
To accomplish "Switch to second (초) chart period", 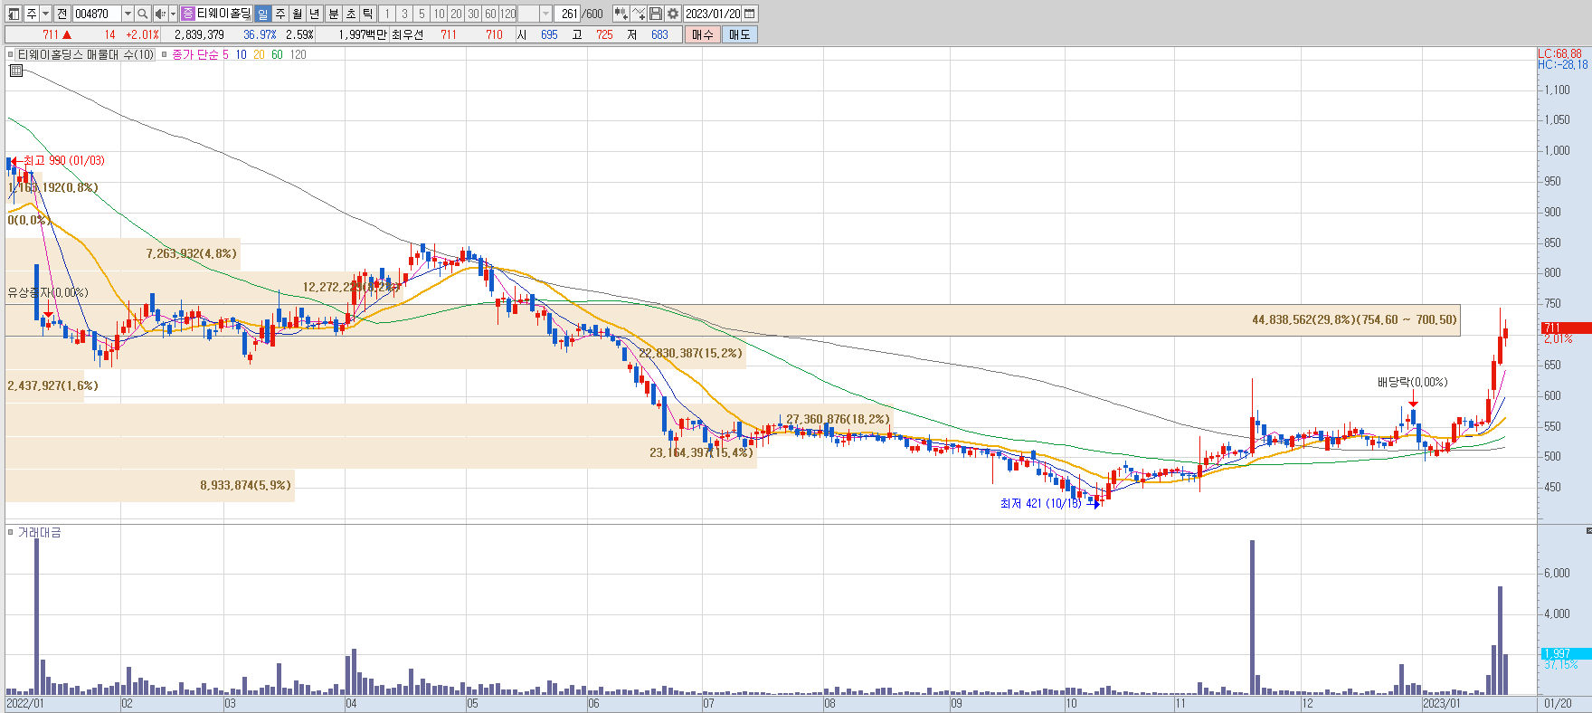I will (351, 14).
